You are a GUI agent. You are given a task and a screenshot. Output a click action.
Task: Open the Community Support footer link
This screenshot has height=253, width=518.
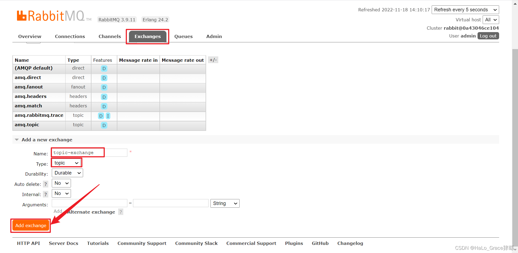pyautogui.click(x=142, y=243)
